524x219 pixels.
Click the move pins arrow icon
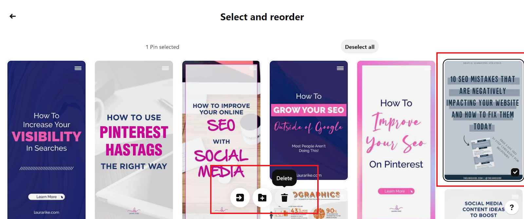[240, 198]
